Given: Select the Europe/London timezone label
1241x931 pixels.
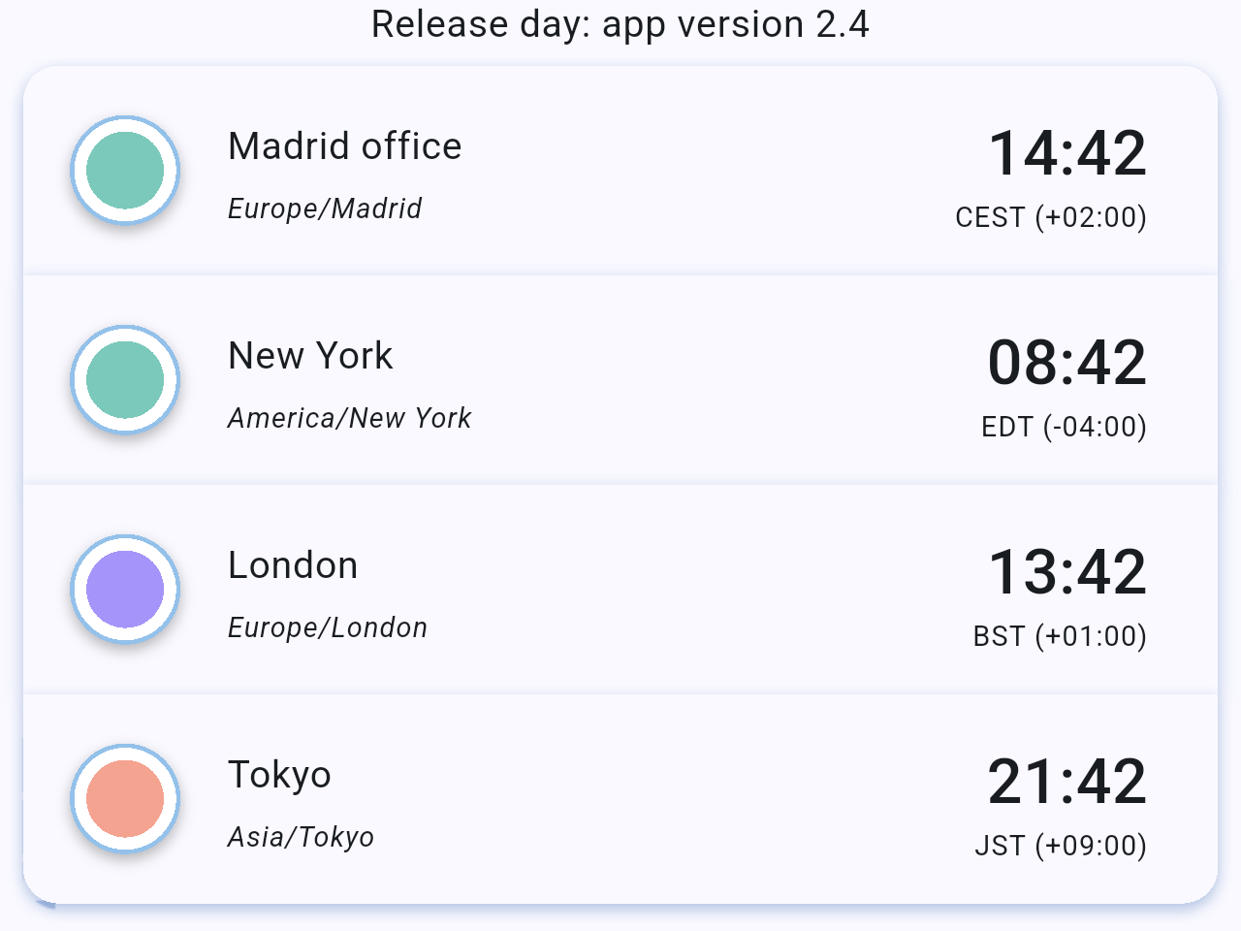Looking at the screenshot, I should coord(328,627).
